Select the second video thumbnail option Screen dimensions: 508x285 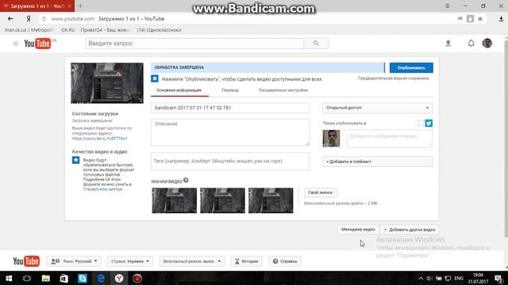(222, 200)
